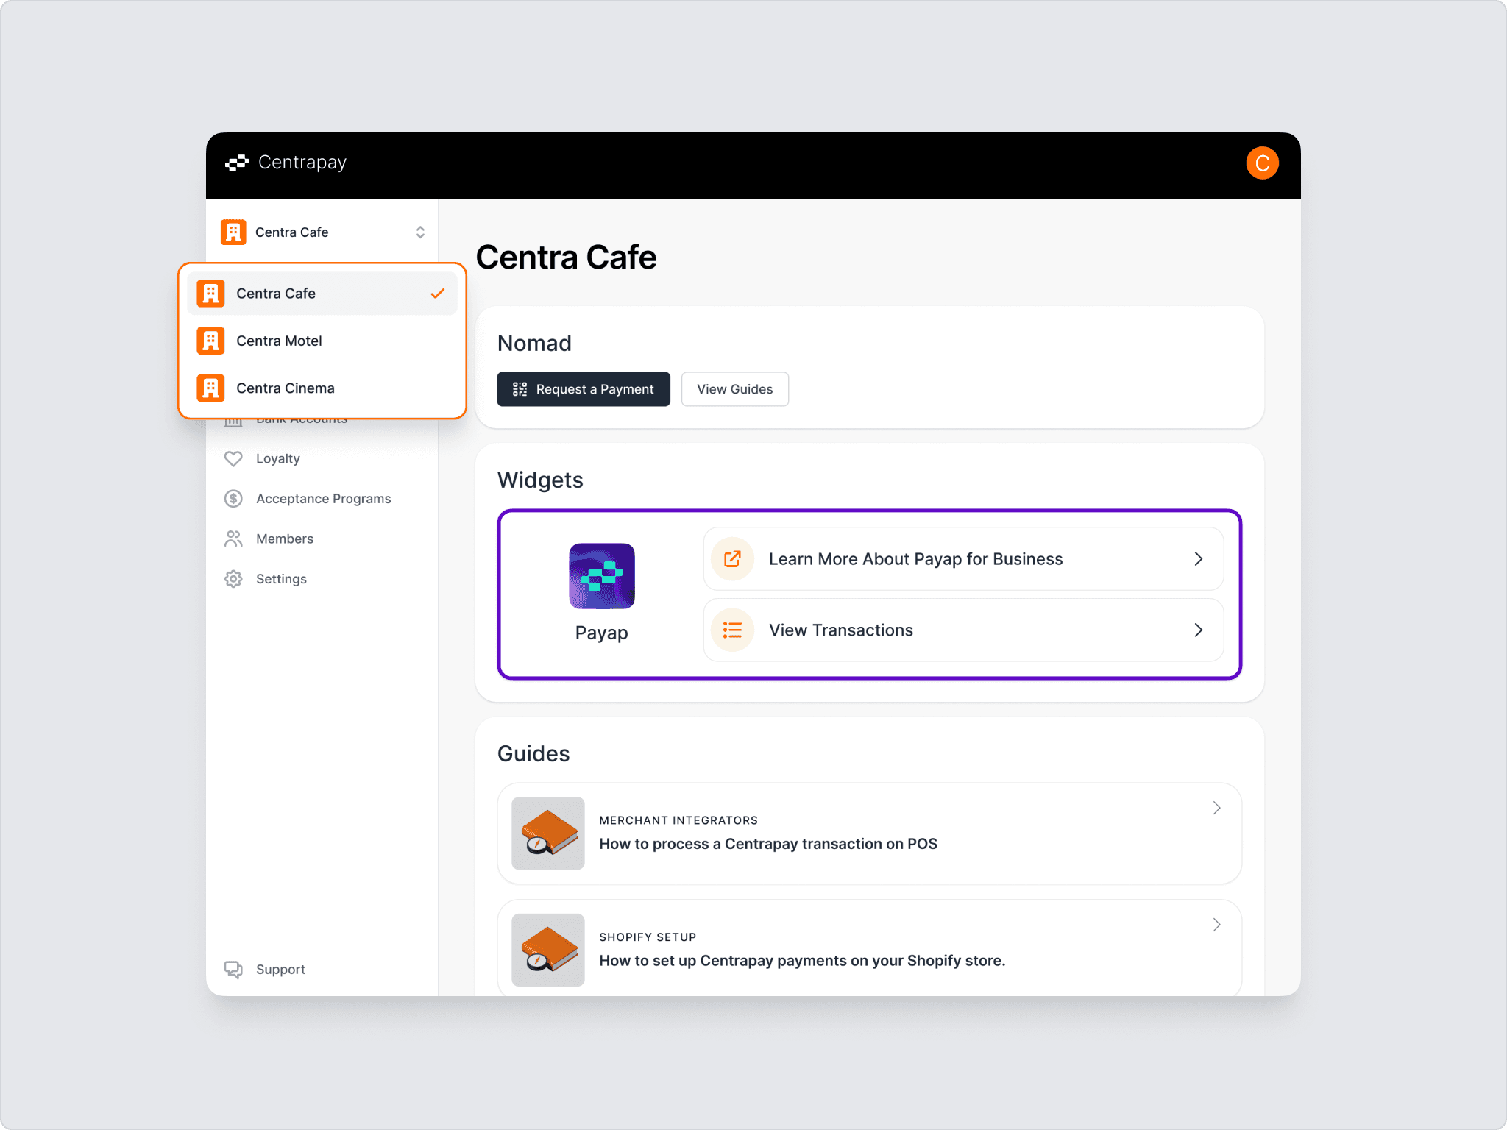
Task: Click the View Guides button
Action: point(735,389)
